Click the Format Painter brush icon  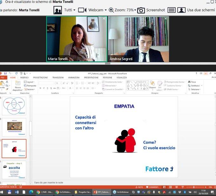pos(7,89)
